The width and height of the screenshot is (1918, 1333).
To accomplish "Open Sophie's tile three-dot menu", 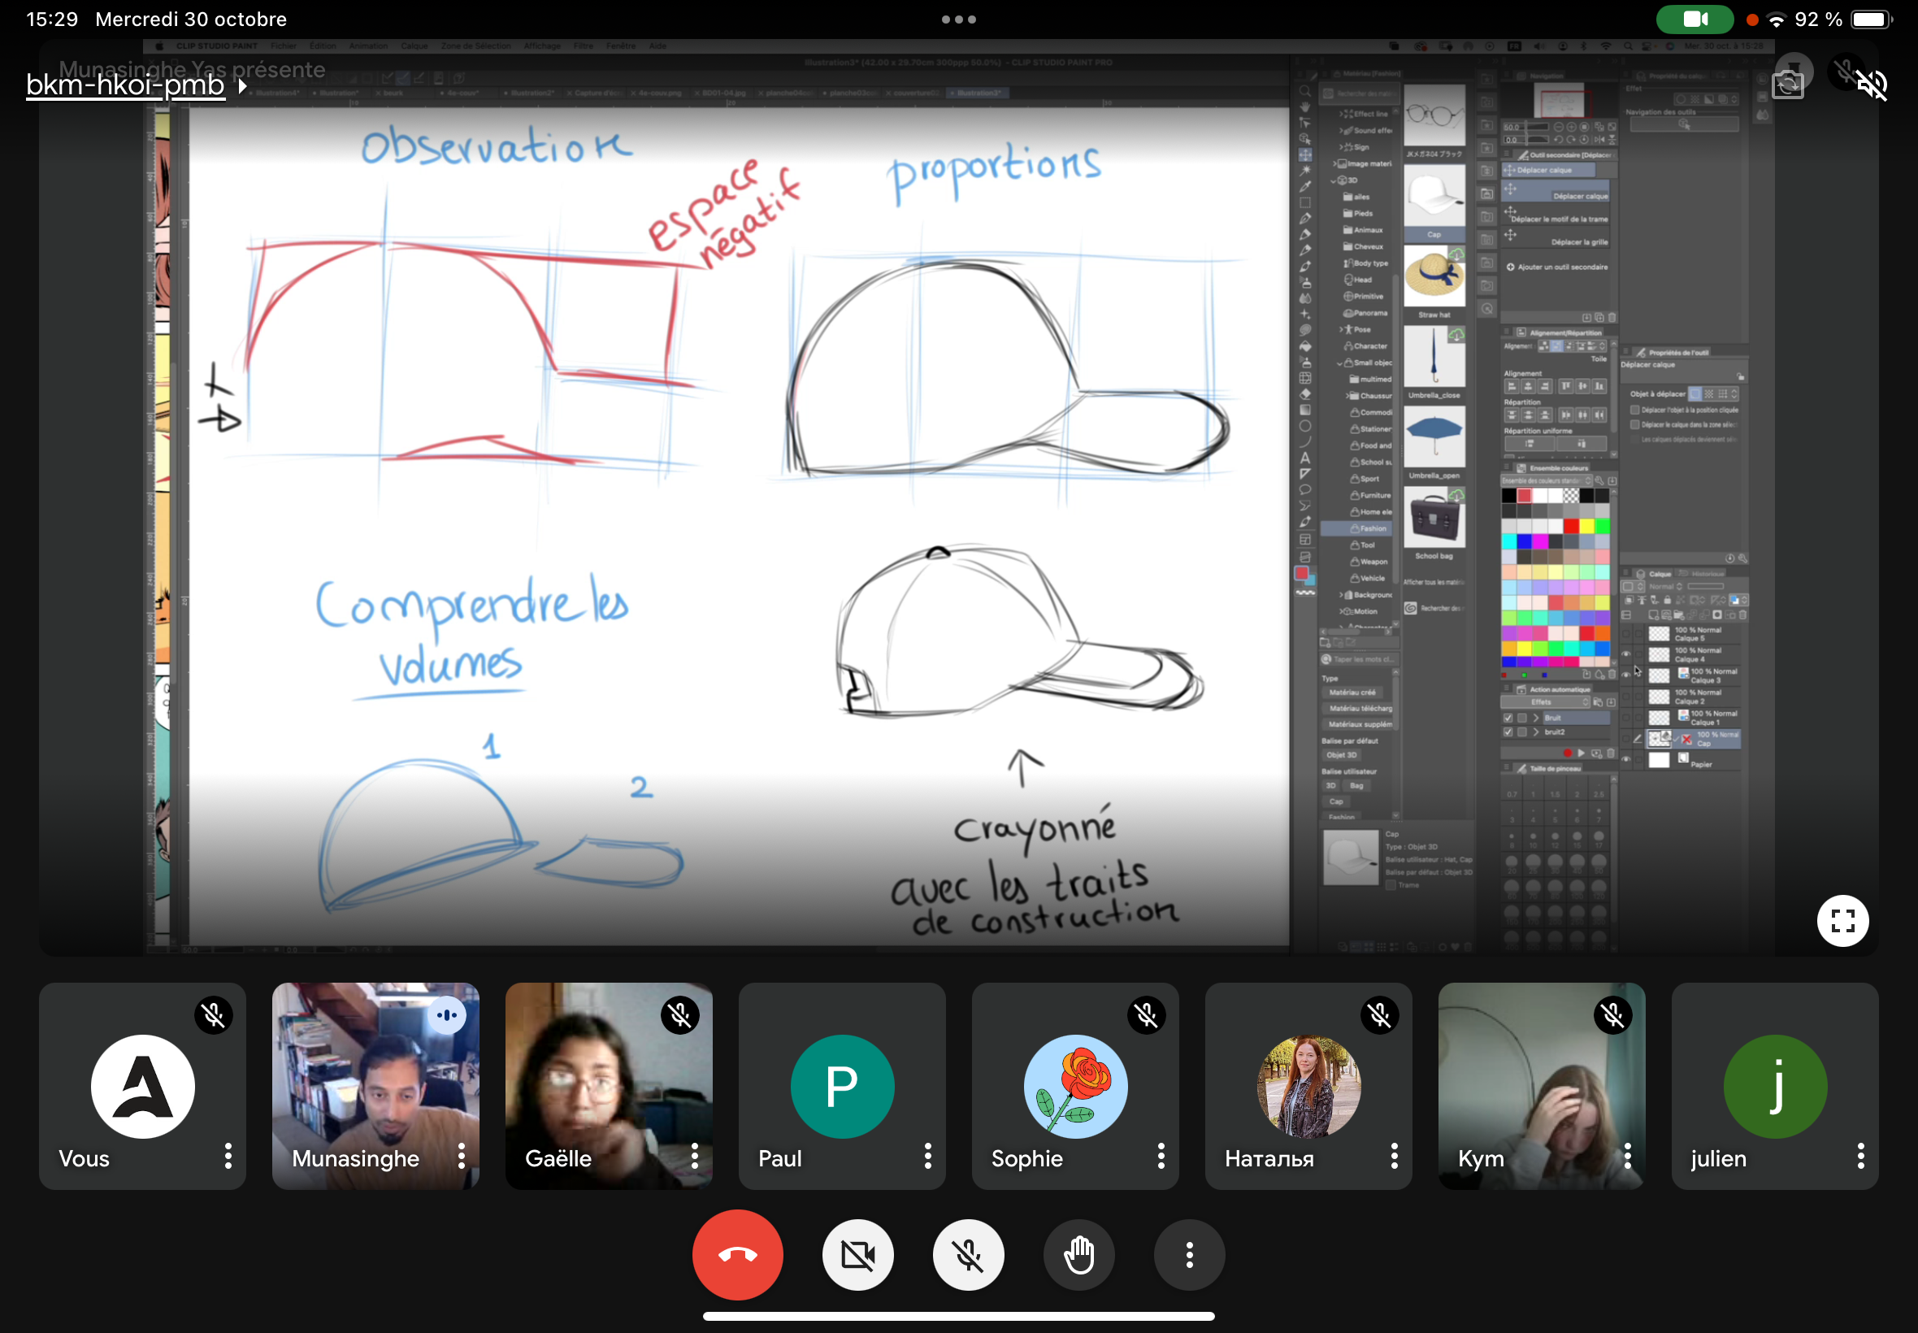I will [1161, 1157].
